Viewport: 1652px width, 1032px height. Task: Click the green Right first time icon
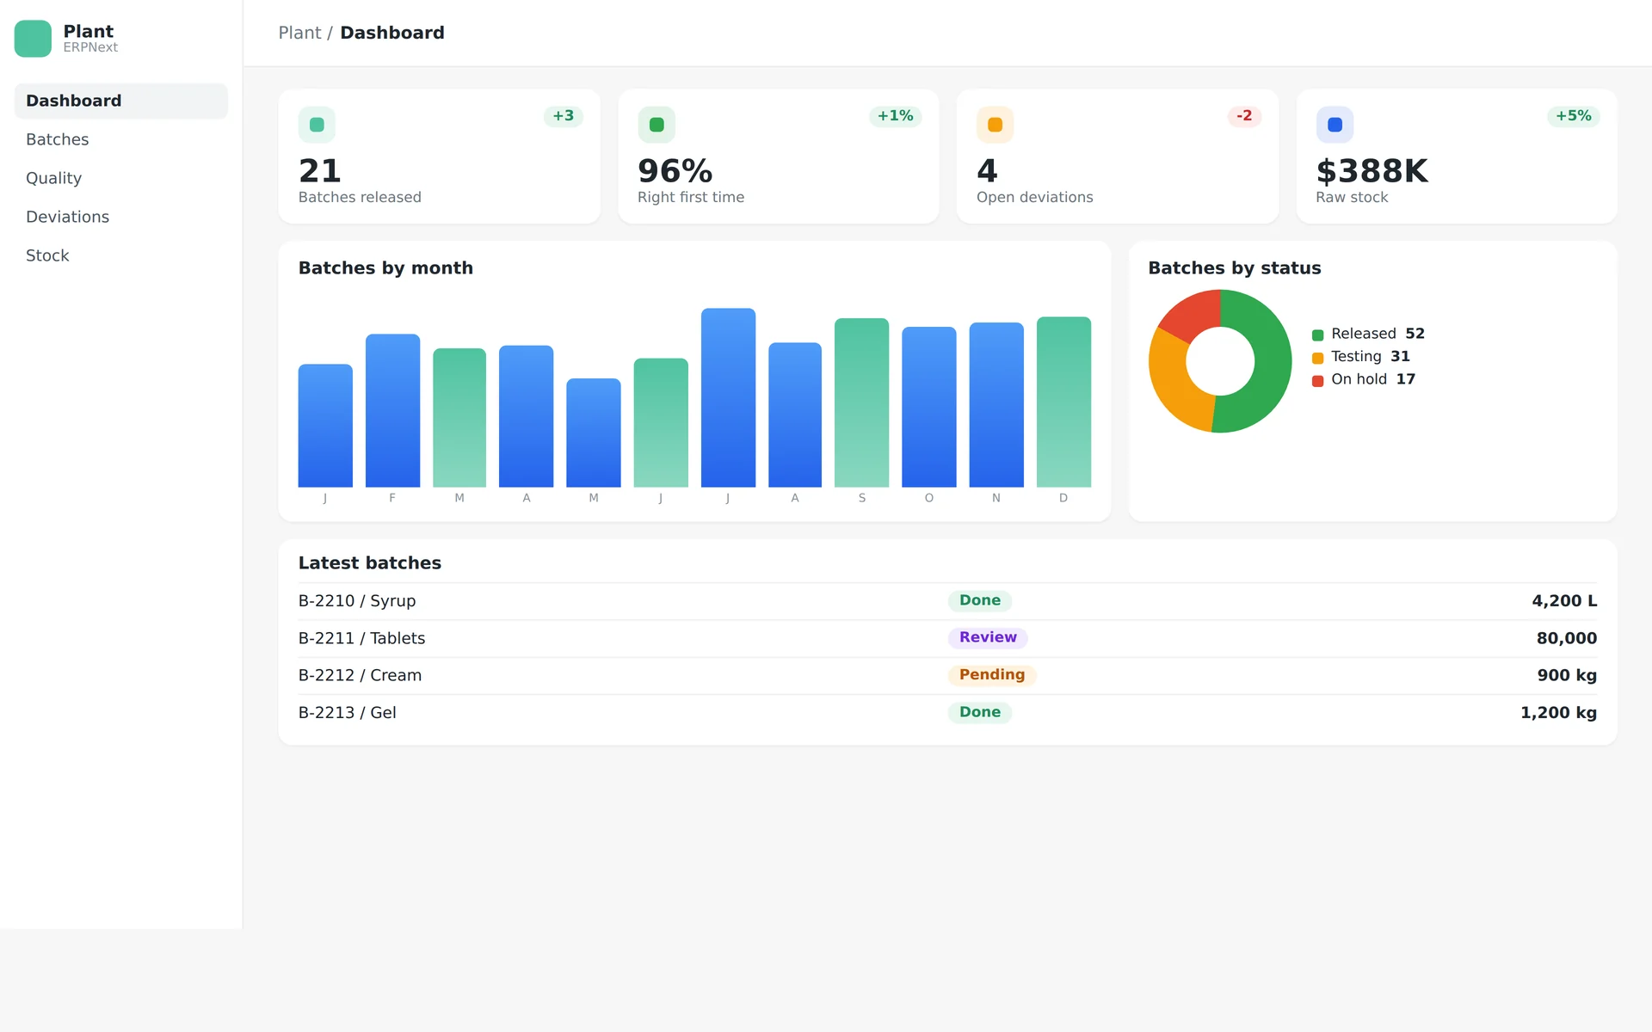pos(656,125)
